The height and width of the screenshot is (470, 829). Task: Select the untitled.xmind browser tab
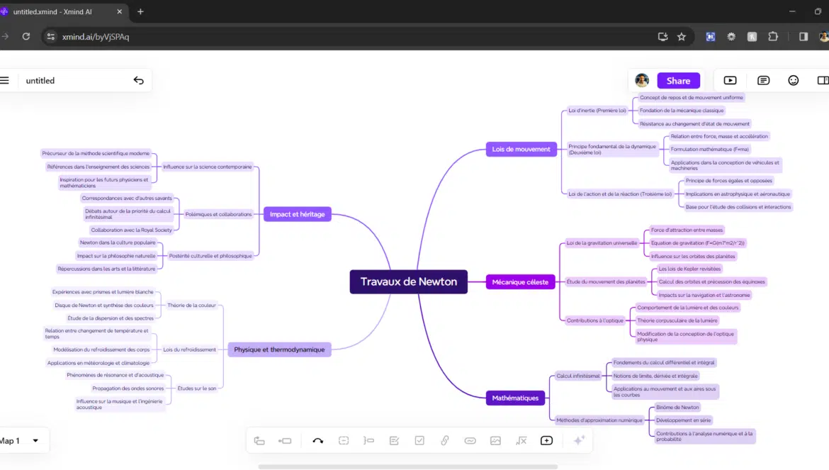click(x=64, y=12)
